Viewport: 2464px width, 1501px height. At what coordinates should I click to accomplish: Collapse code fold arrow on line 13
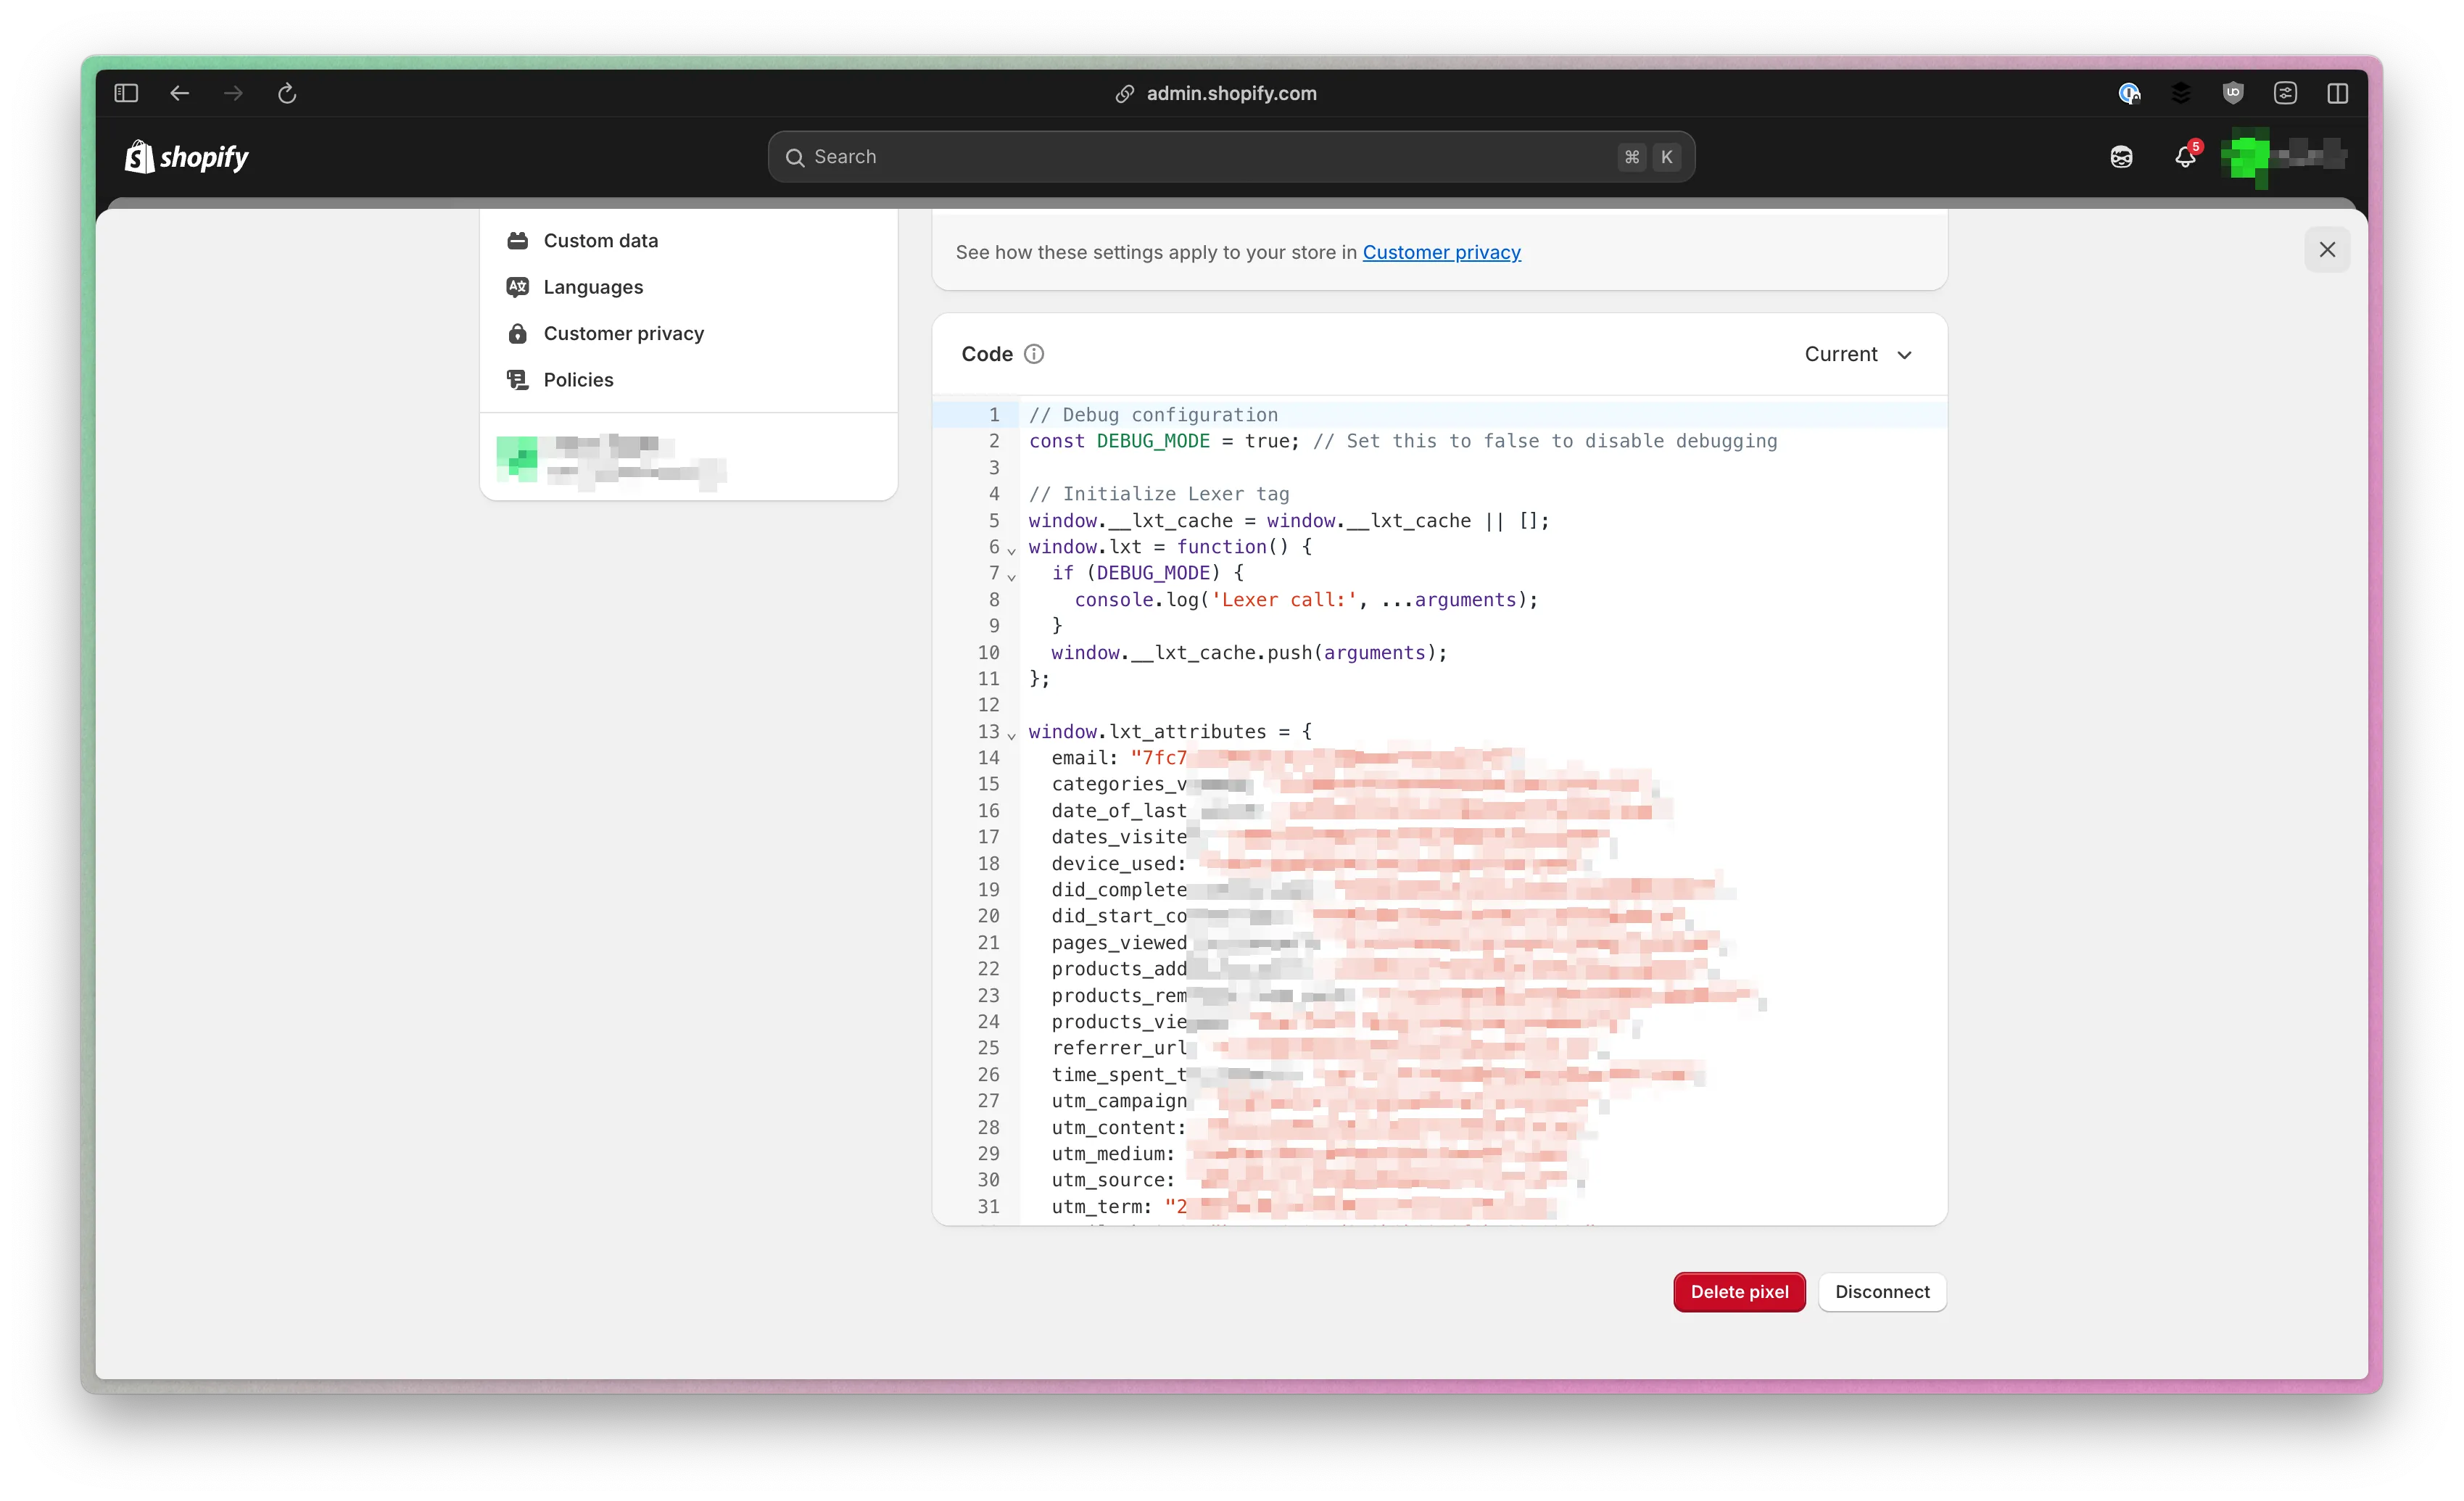click(x=1011, y=735)
